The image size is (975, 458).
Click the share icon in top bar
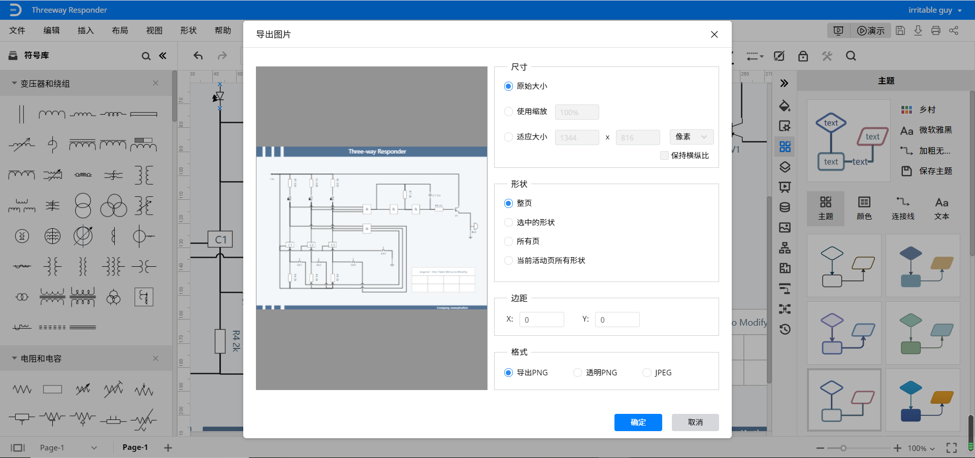[x=954, y=30]
